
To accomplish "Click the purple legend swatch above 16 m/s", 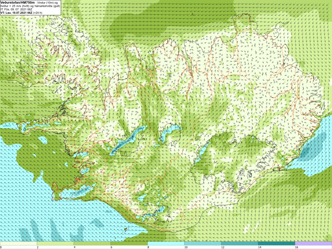I will click(314, 244).
